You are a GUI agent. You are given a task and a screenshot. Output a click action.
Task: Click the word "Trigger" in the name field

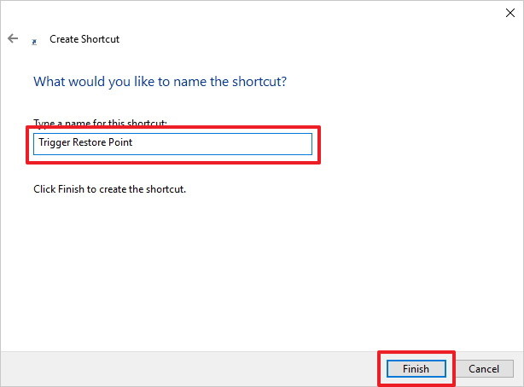coord(53,143)
